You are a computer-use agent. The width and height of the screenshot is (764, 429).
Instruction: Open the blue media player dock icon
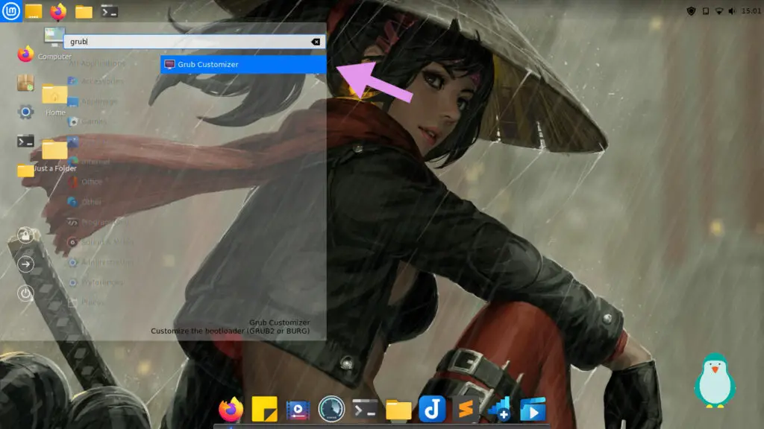(x=533, y=409)
